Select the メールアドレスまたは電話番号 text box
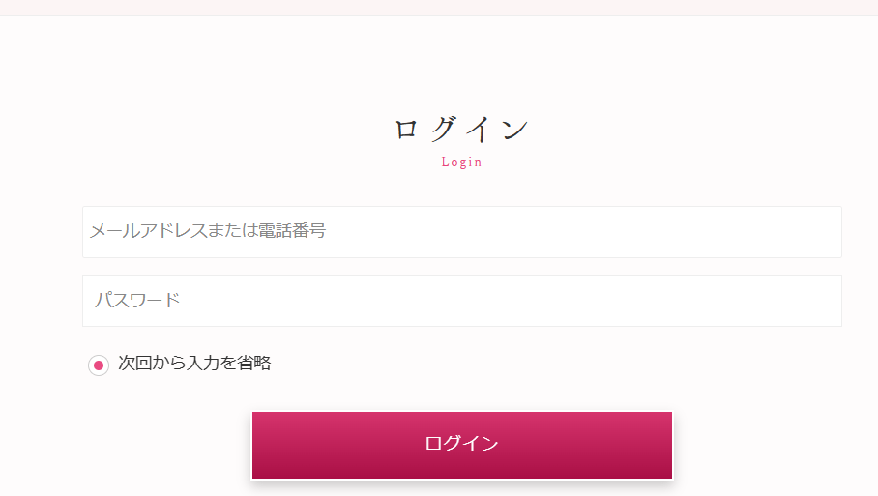 [x=461, y=232]
